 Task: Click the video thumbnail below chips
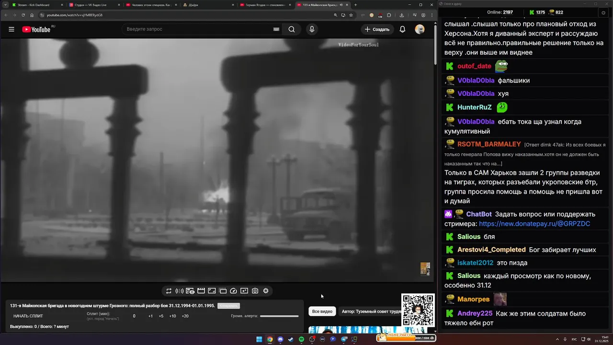pyautogui.click(x=368, y=330)
